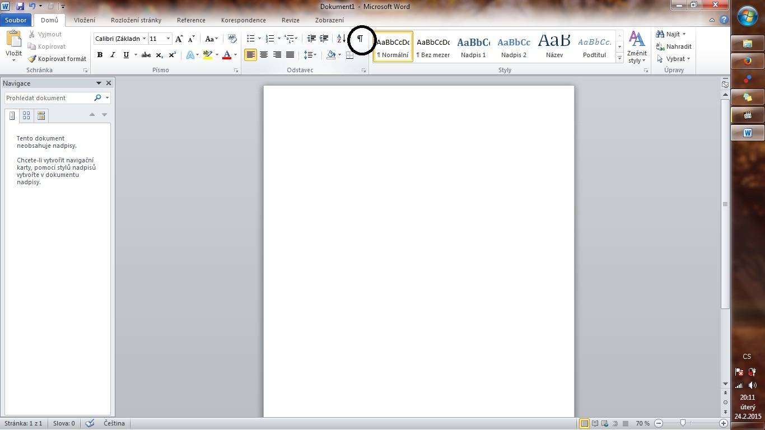The height and width of the screenshot is (430, 765).
Task: Switch to the Rozložení stránky tab
Action: click(136, 20)
